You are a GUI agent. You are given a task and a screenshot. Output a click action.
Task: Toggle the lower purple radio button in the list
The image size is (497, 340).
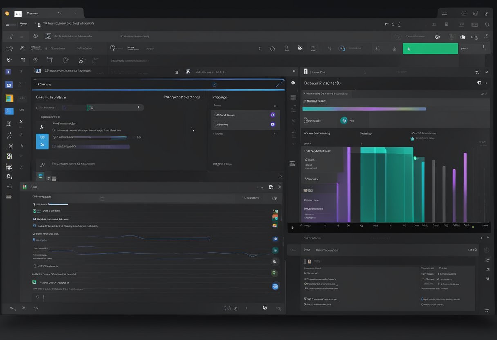pos(273,124)
